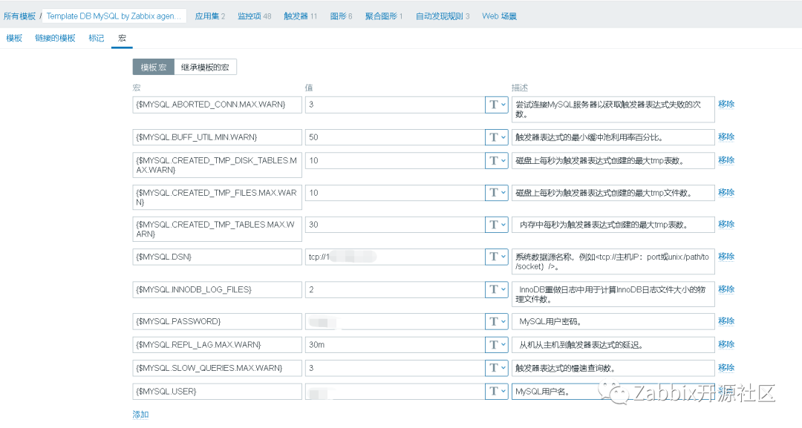Image resolution: width=802 pixels, height=428 pixels.
Task: Remove the CREATED_TMP_FILES macro
Action: coord(726,193)
